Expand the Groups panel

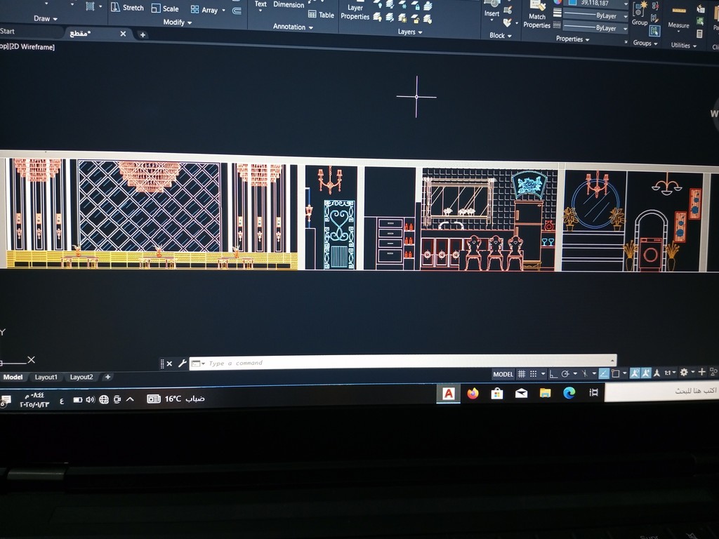coord(645,43)
